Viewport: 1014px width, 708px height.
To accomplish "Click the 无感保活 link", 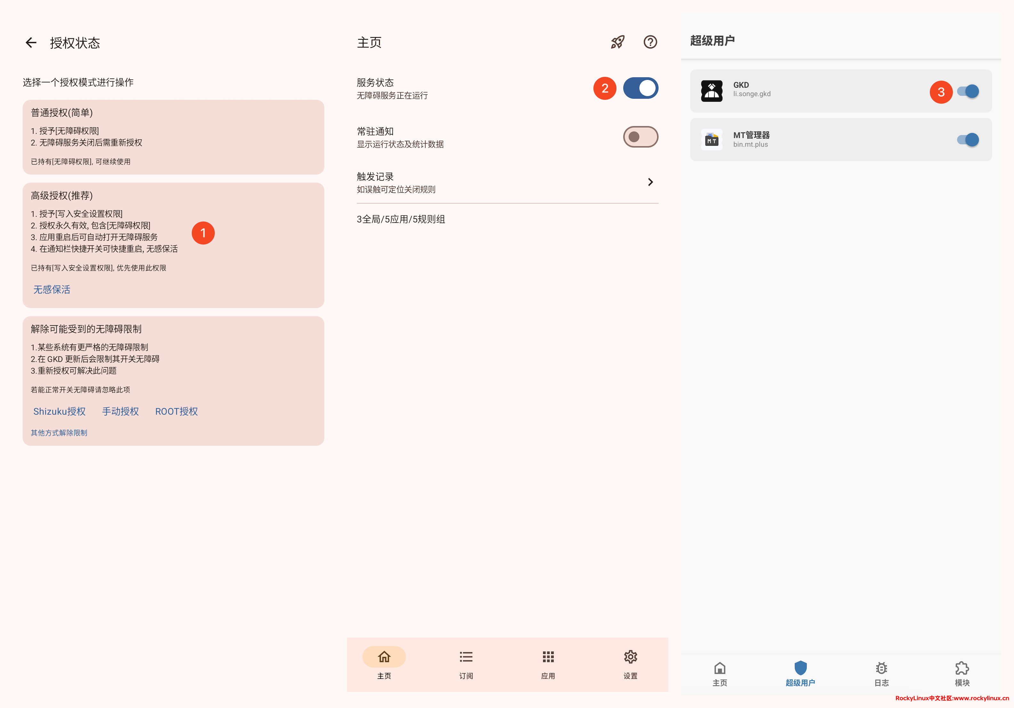I will point(52,290).
